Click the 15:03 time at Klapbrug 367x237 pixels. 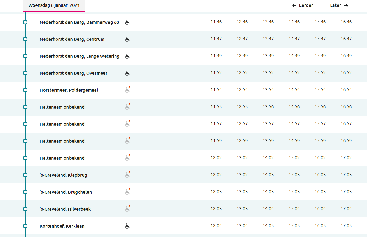click(294, 174)
